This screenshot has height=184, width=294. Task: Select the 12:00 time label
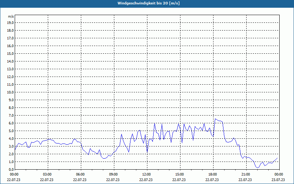(x=147, y=174)
